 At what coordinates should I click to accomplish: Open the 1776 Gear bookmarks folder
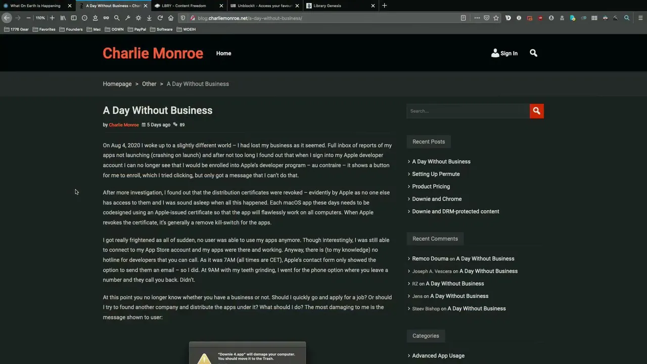point(16,29)
